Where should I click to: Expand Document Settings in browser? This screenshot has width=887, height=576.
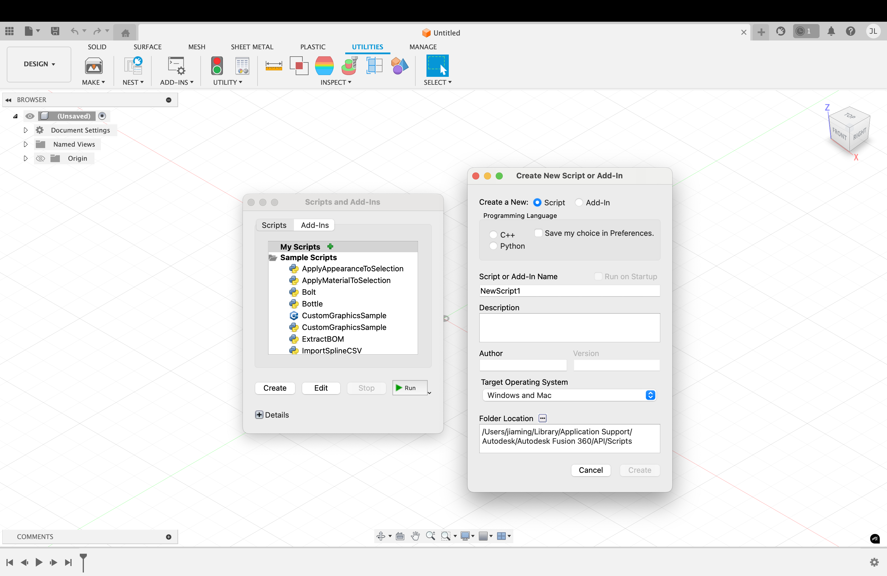(x=25, y=130)
